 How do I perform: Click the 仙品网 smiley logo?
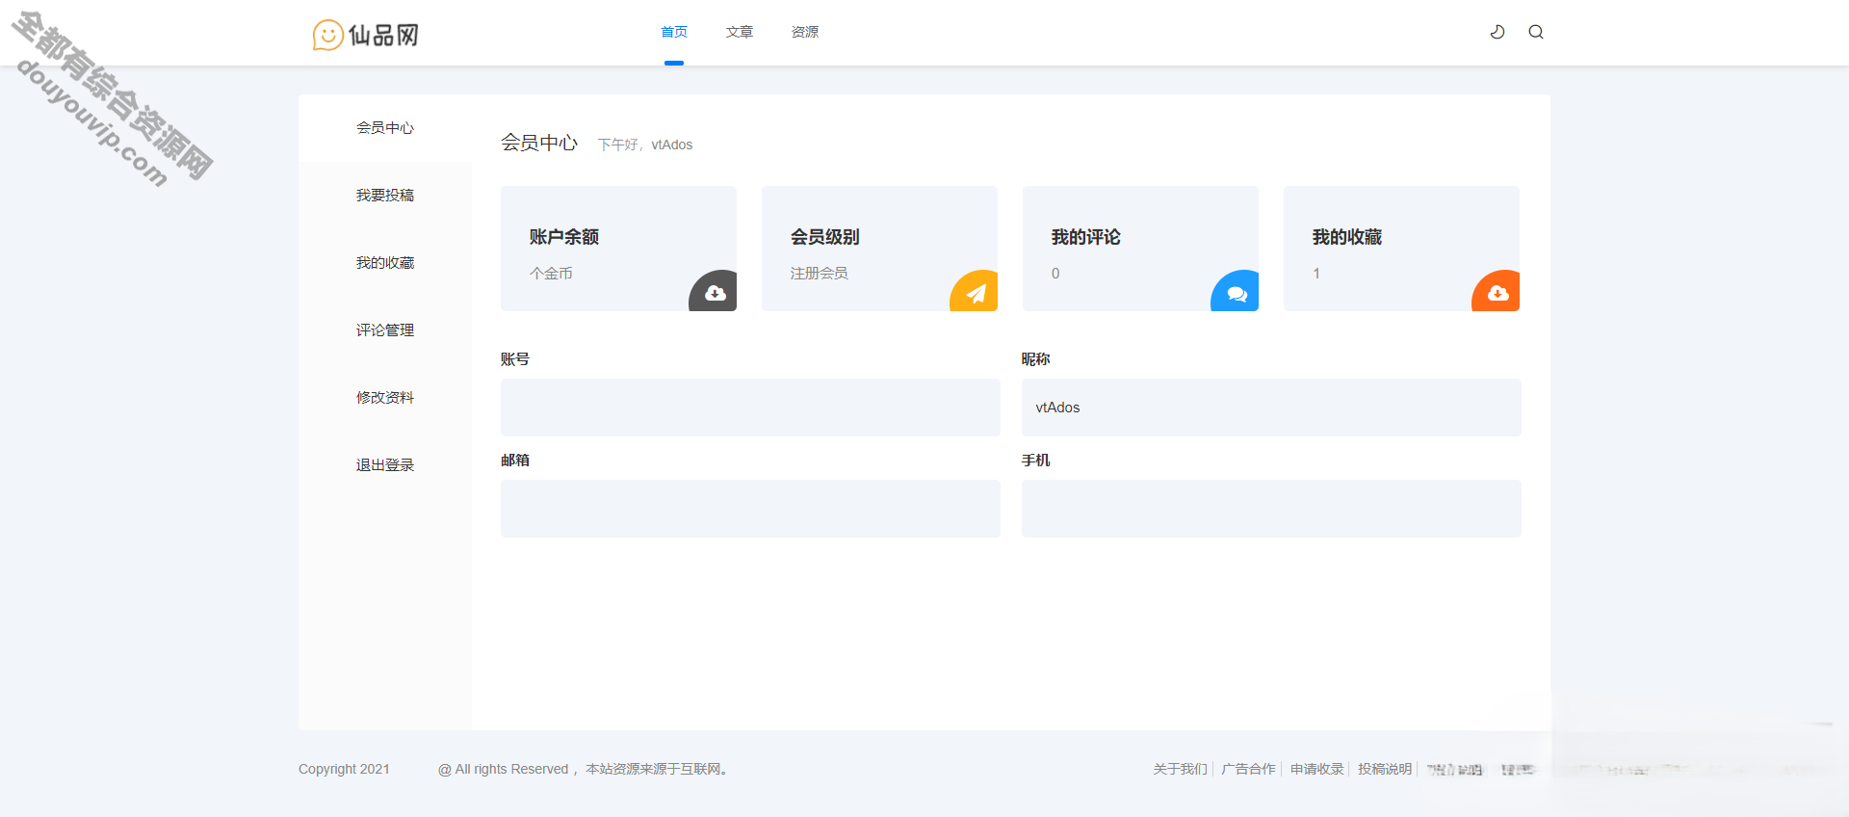pyautogui.click(x=366, y=35)
